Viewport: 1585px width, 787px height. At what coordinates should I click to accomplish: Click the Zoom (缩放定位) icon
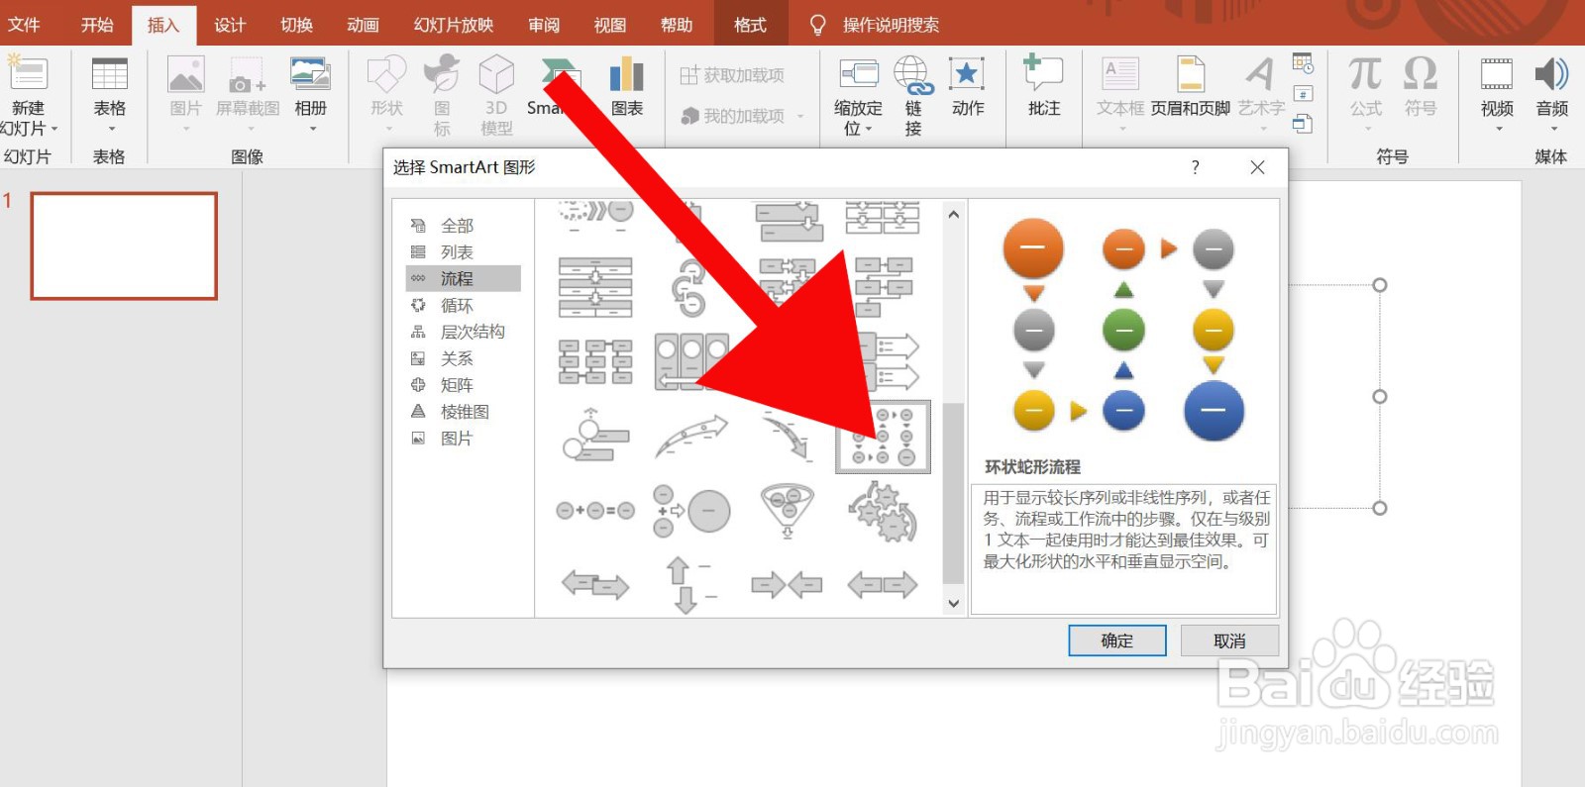[858, 74]
